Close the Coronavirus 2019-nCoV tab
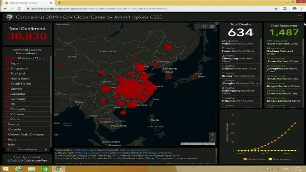 (51, 3)
